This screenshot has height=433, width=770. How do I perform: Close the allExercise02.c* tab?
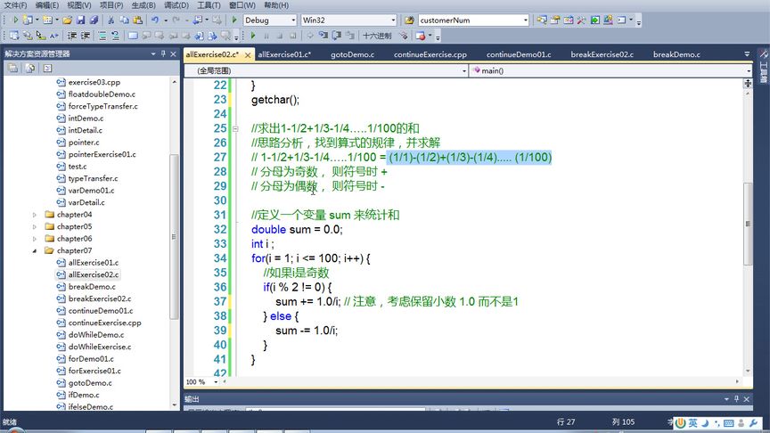click(x=248, y=55)
